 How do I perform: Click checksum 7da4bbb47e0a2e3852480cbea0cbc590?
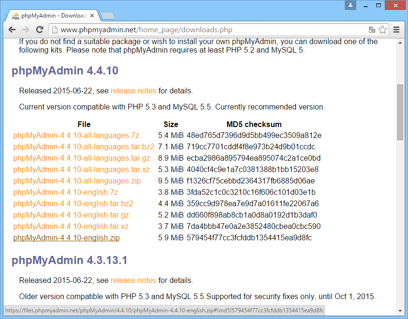[x=254, y=227]
